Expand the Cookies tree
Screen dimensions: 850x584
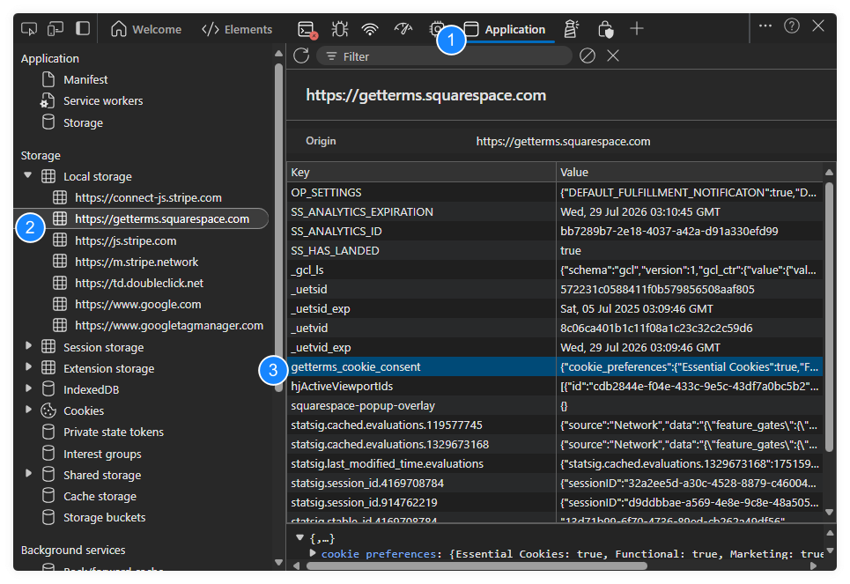pos(28,410)
